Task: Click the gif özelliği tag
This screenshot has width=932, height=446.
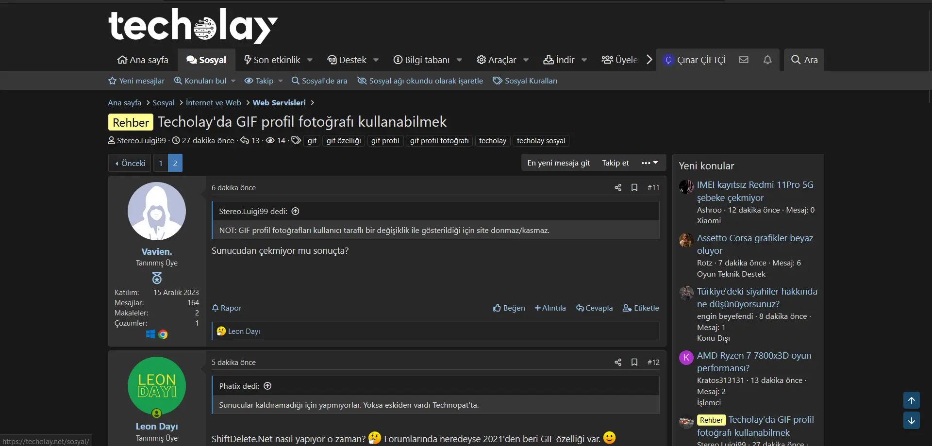Action: pos(344,141)
